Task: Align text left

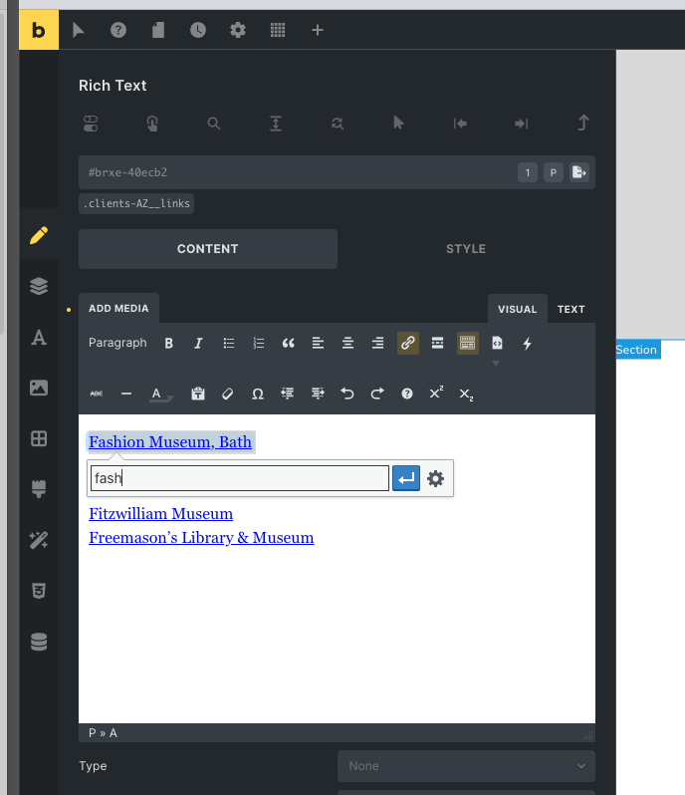Action: click(x=319, y=344)
